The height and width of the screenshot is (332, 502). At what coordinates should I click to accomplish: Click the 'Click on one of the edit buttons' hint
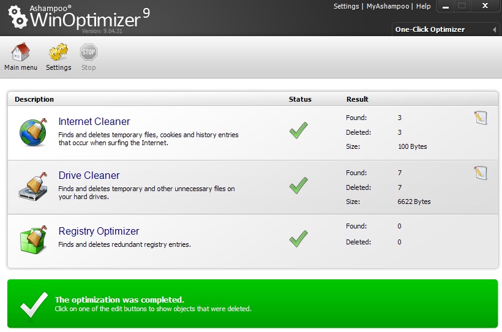(153, 309)
